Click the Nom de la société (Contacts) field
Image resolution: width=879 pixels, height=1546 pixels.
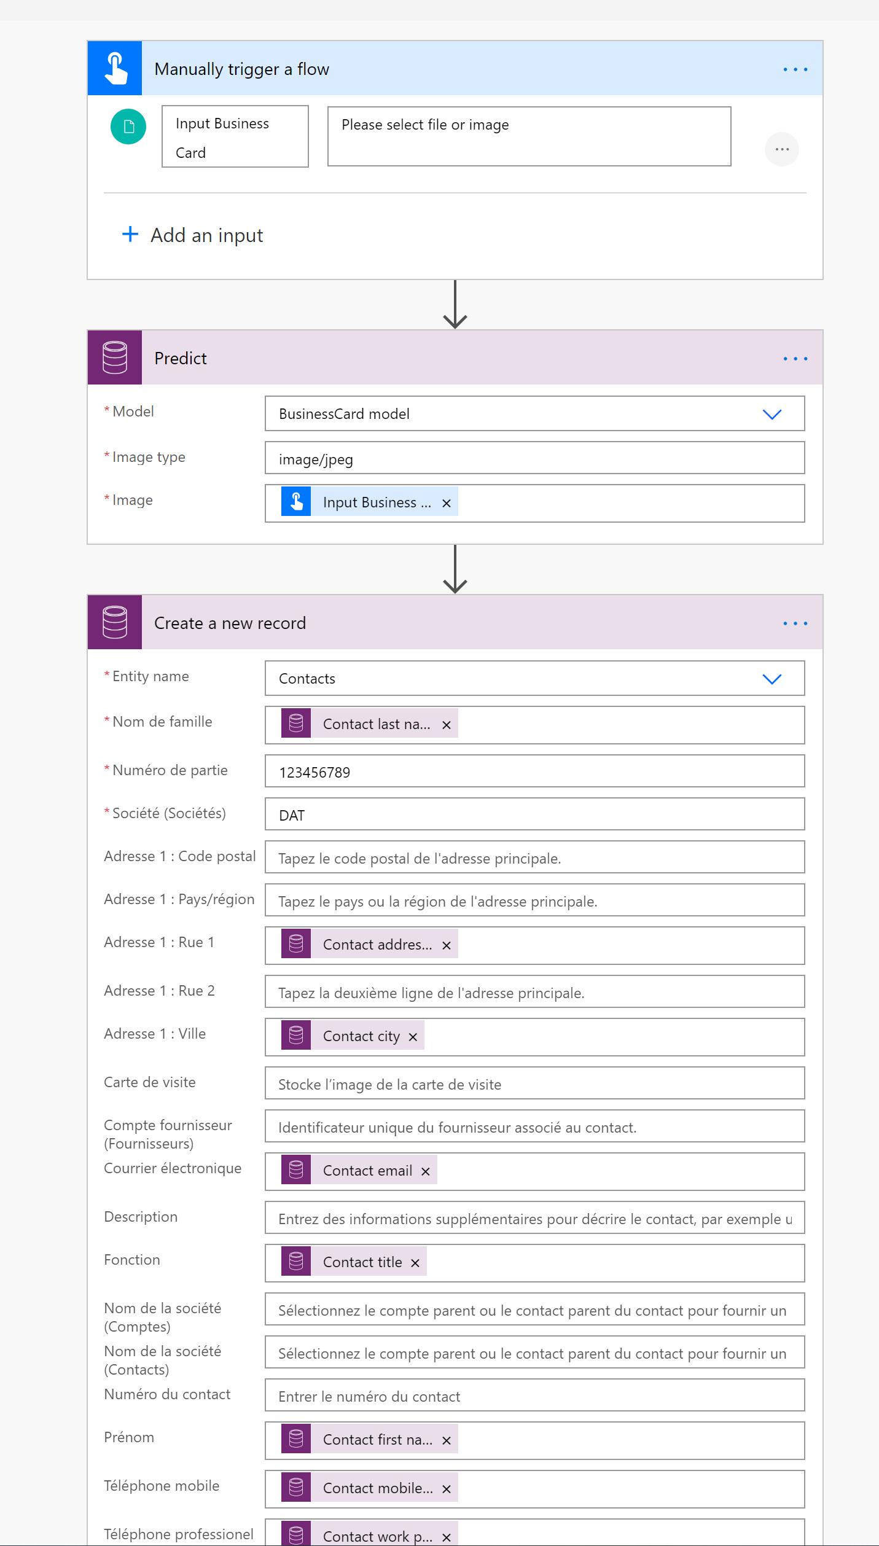[535, 1352]
